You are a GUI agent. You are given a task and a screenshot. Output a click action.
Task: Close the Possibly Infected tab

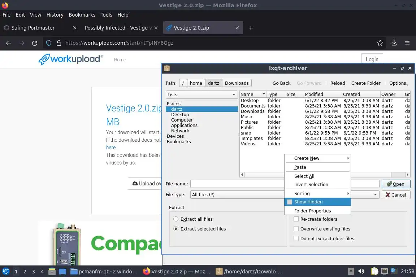coord(156,28)
